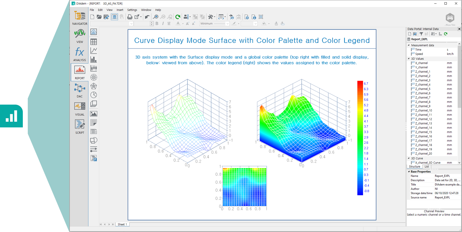Toggle the Data Portal display button
The width and height of the screenshot is (462, 232).
coord(114,17)
